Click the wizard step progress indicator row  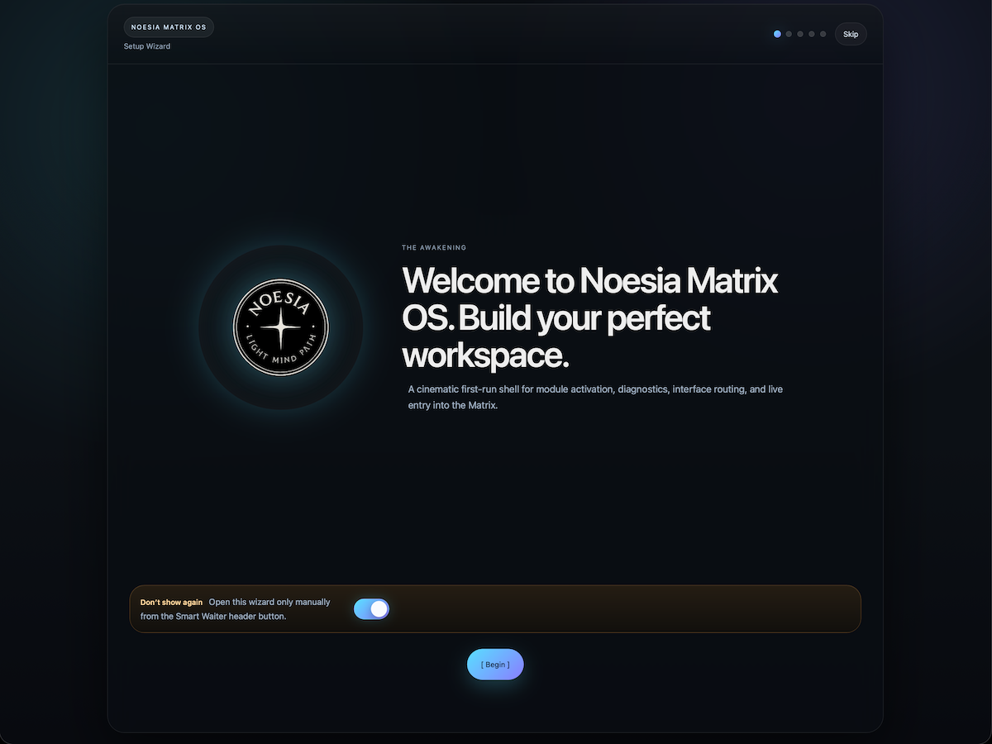coord(799,34)
